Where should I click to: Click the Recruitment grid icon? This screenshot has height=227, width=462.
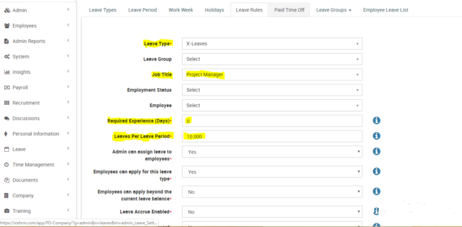(7, 103)
